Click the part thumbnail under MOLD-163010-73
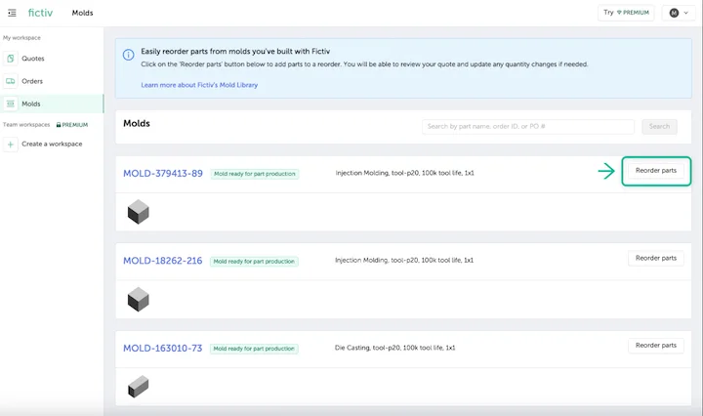 138,387
